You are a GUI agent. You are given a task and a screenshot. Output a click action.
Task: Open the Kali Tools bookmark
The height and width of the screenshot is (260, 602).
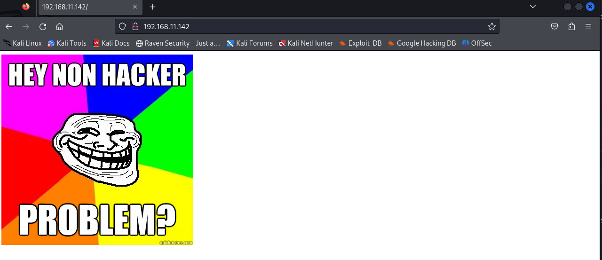pos(67,43)
